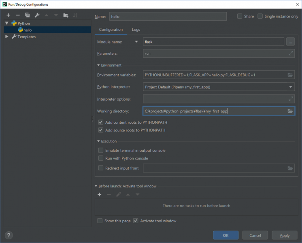
Task: Move before launch task up
Action: tap(128, 194)
